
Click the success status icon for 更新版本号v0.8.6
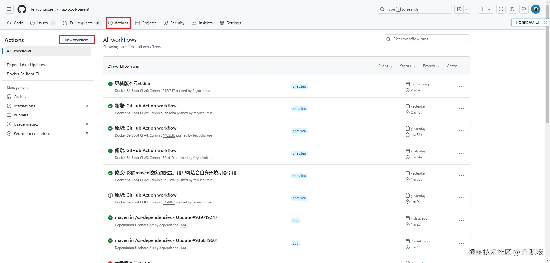[x=110, y=84]
